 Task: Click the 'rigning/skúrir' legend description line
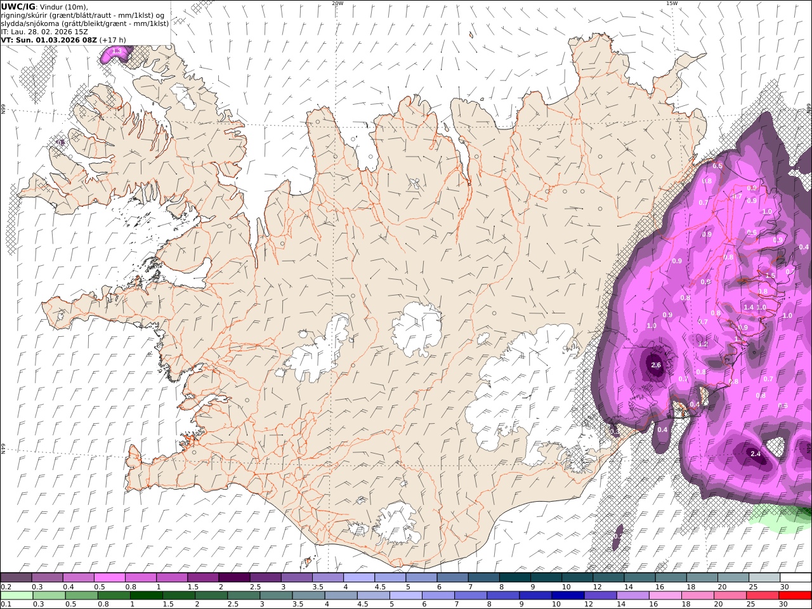(82, 15)
